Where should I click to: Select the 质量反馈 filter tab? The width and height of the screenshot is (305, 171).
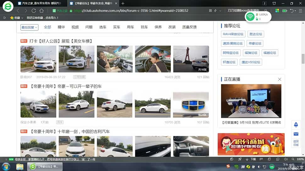point(189,27)
